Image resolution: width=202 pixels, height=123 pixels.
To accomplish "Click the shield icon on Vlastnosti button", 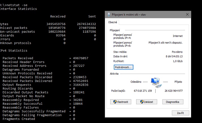I will point(115,102).
